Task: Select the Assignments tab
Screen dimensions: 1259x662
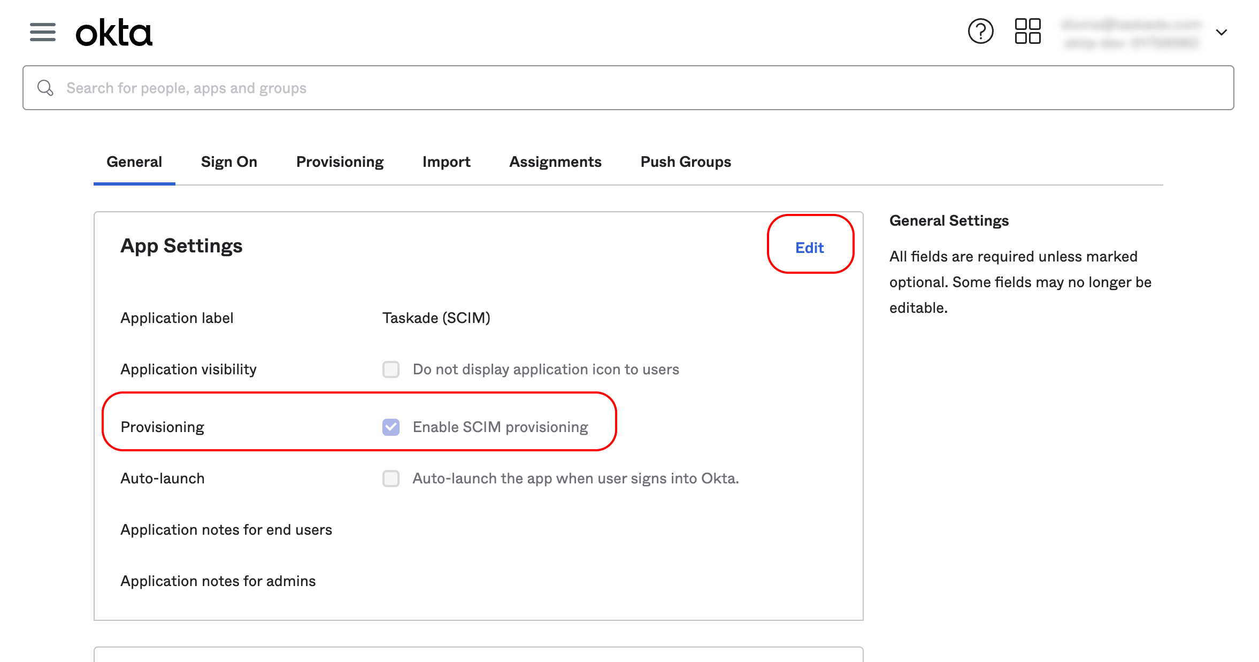Action: click(x=555, y=162)
